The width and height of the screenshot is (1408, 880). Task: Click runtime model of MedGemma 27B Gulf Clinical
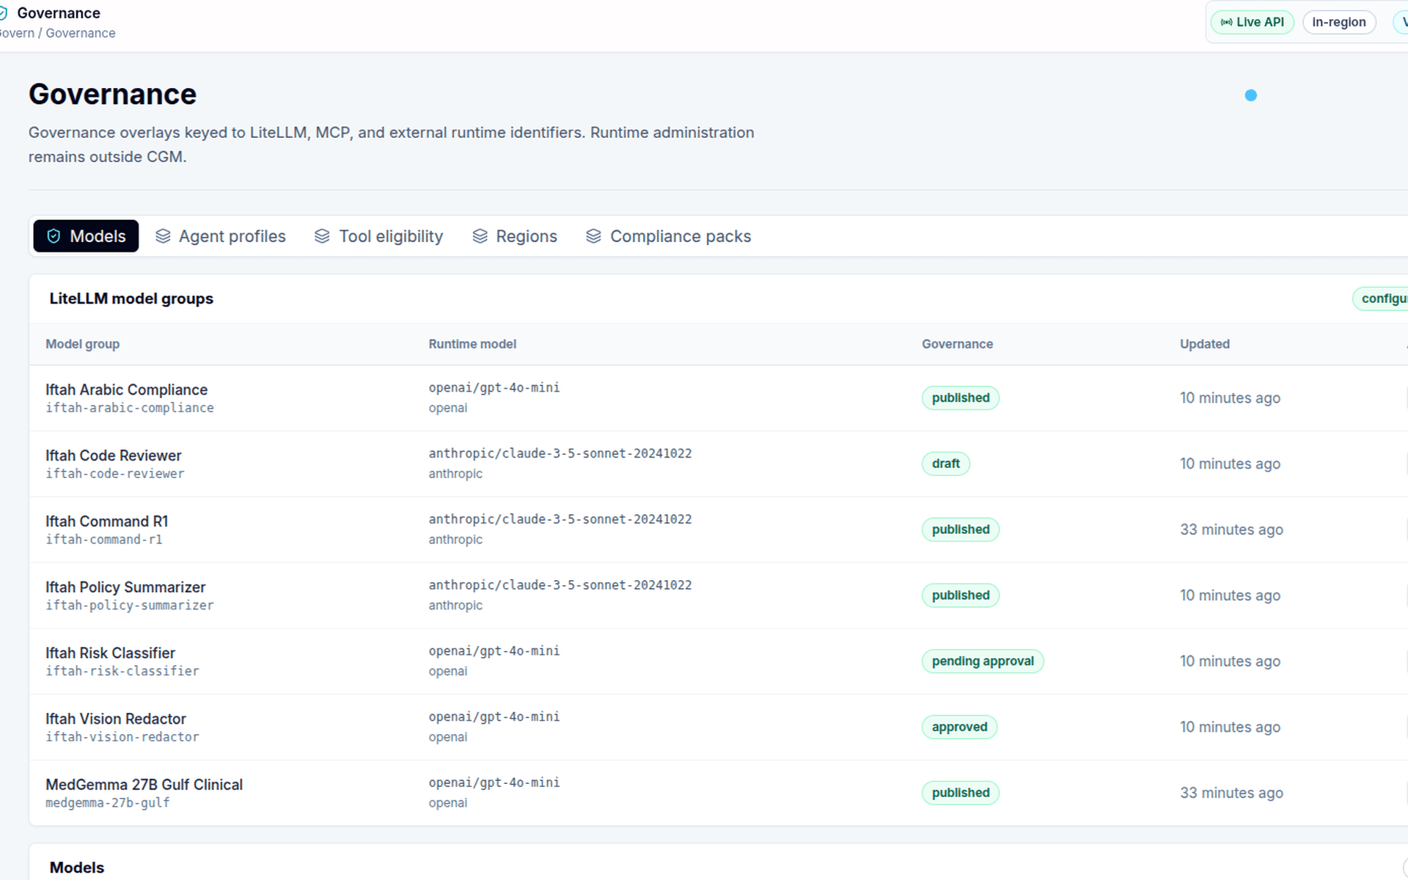[494, 783]
